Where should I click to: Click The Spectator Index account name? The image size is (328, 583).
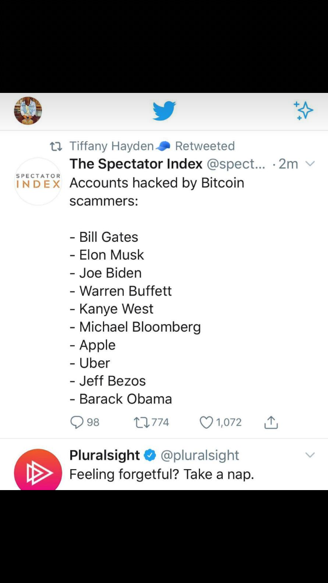coord(136,164)
